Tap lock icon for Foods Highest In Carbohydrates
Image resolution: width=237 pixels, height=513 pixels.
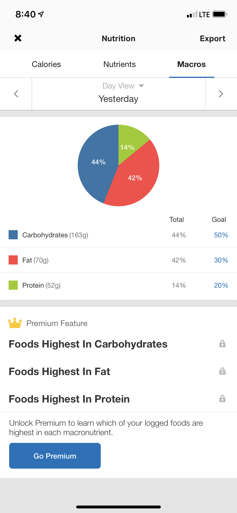point(222,344)
